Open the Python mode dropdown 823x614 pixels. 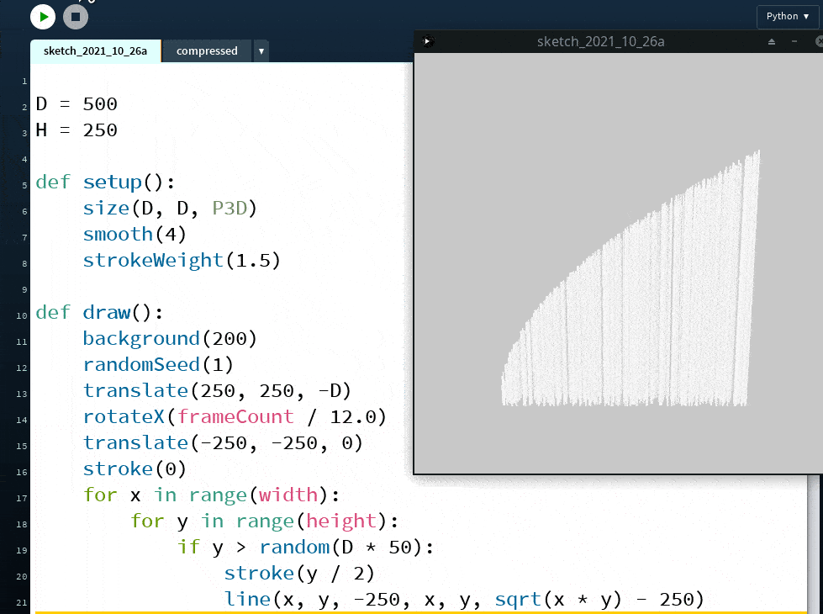[x=787, y=16]
